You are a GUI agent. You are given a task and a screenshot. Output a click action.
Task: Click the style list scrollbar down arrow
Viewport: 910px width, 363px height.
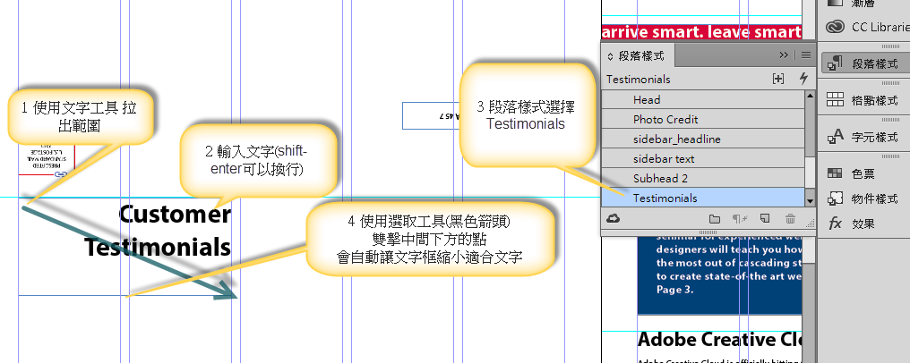(x=810, y=200)
